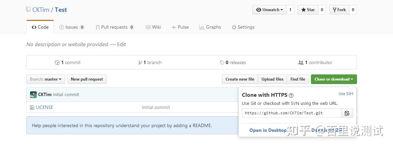
Task: Click the releases tag icon
Action: [x=222, y=63]
